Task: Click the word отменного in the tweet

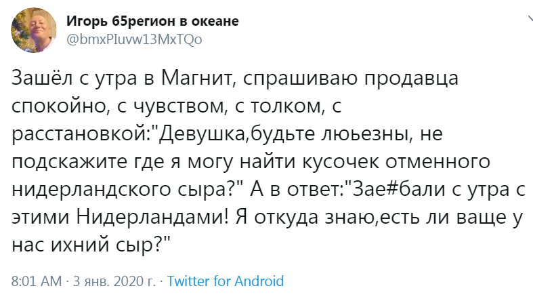Action: (438, 162)
